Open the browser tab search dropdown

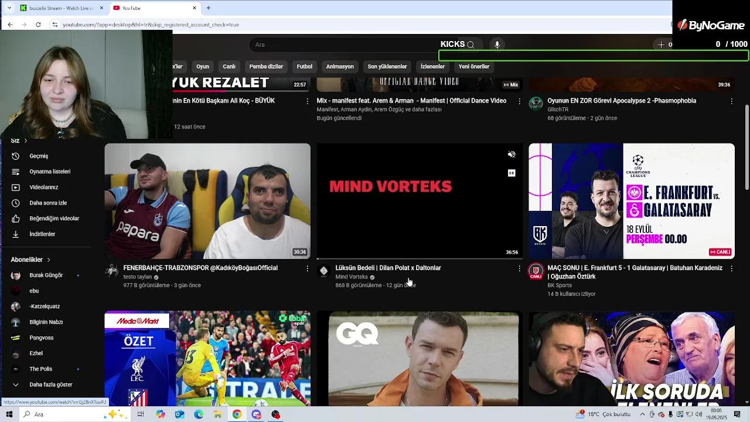[9, 8]
